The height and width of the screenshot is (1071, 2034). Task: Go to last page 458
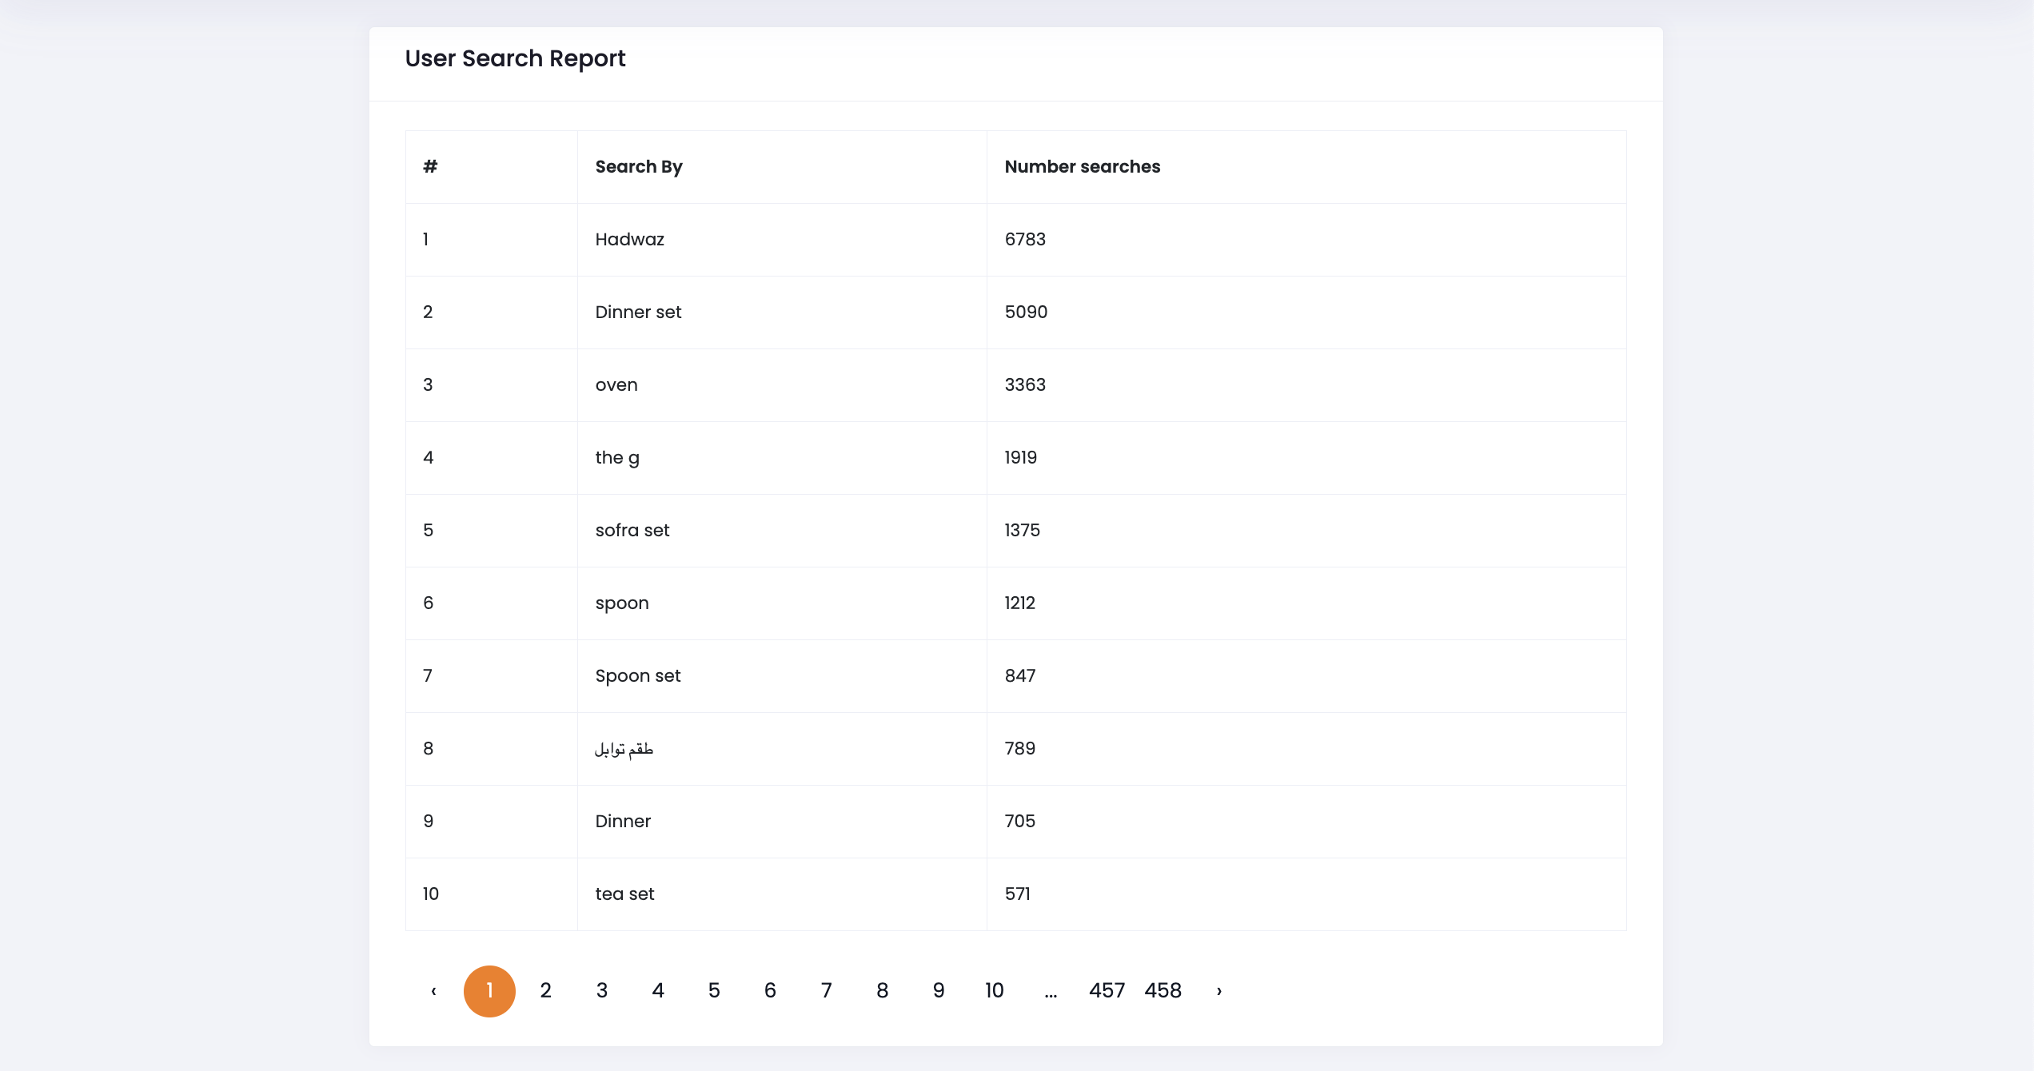click(x=1163, y=991)
